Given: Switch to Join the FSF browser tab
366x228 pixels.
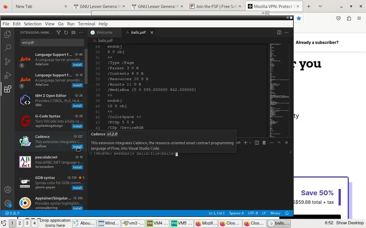Looking at the screenshot, I should click(216, 6).
